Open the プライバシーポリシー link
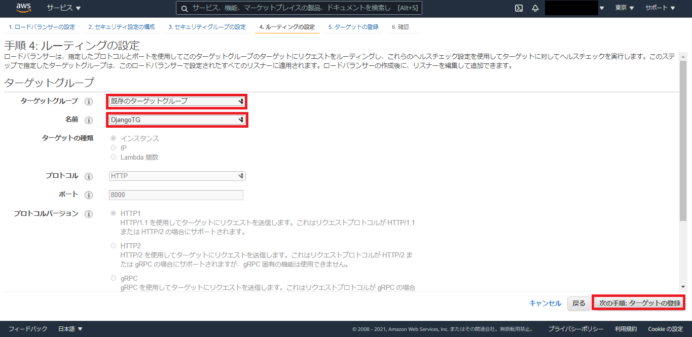This screenshot has width=692, height=337. click(x=576, y=329)
